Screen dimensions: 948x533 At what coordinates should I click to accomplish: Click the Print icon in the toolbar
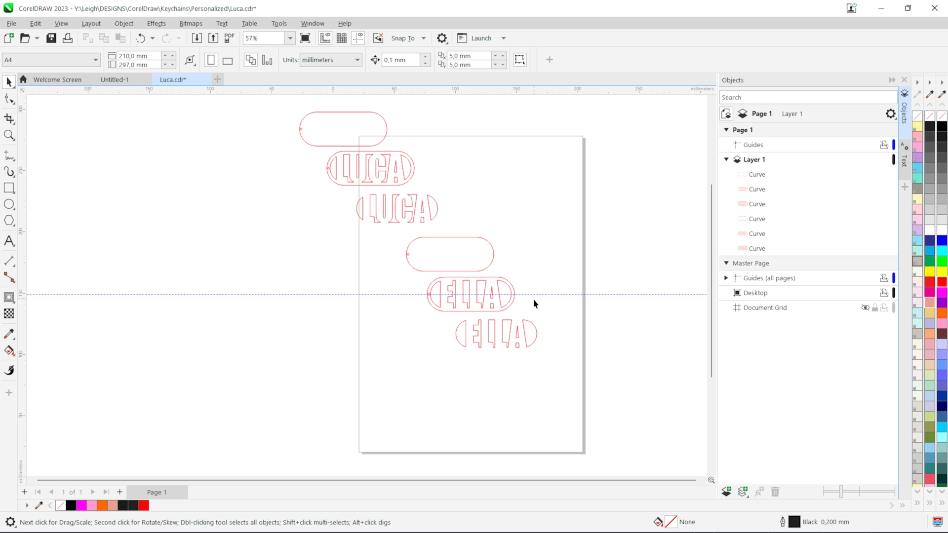(x=68, y=38)
